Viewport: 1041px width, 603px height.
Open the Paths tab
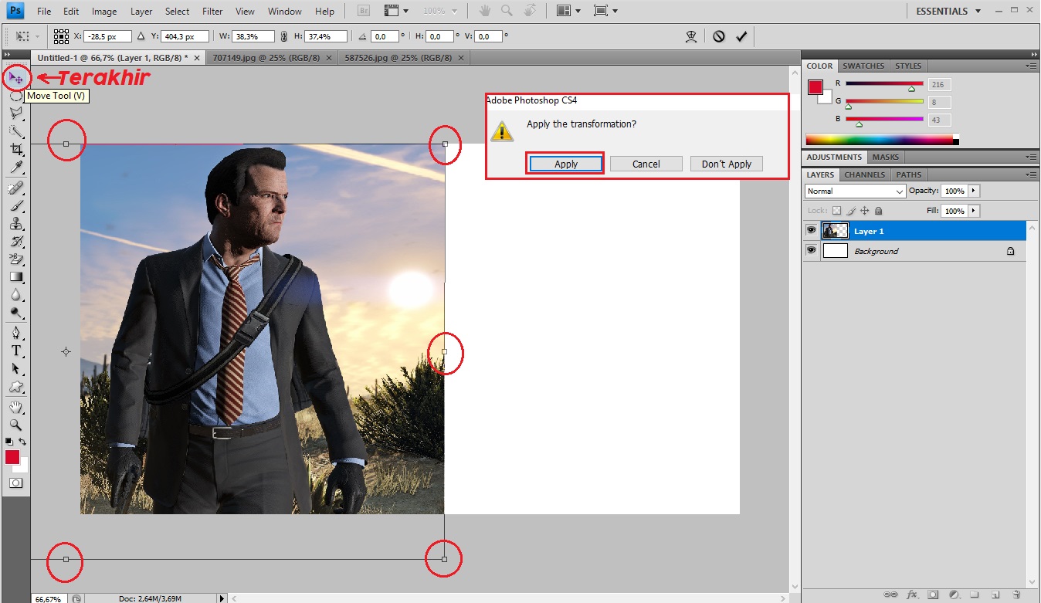click(x=909, y=174)
